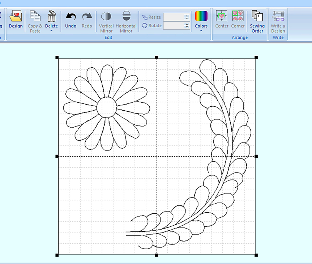Viewport: 312px width, 264px height.
Task: Center the design in the hoop
Action: [x=222, y=17]
